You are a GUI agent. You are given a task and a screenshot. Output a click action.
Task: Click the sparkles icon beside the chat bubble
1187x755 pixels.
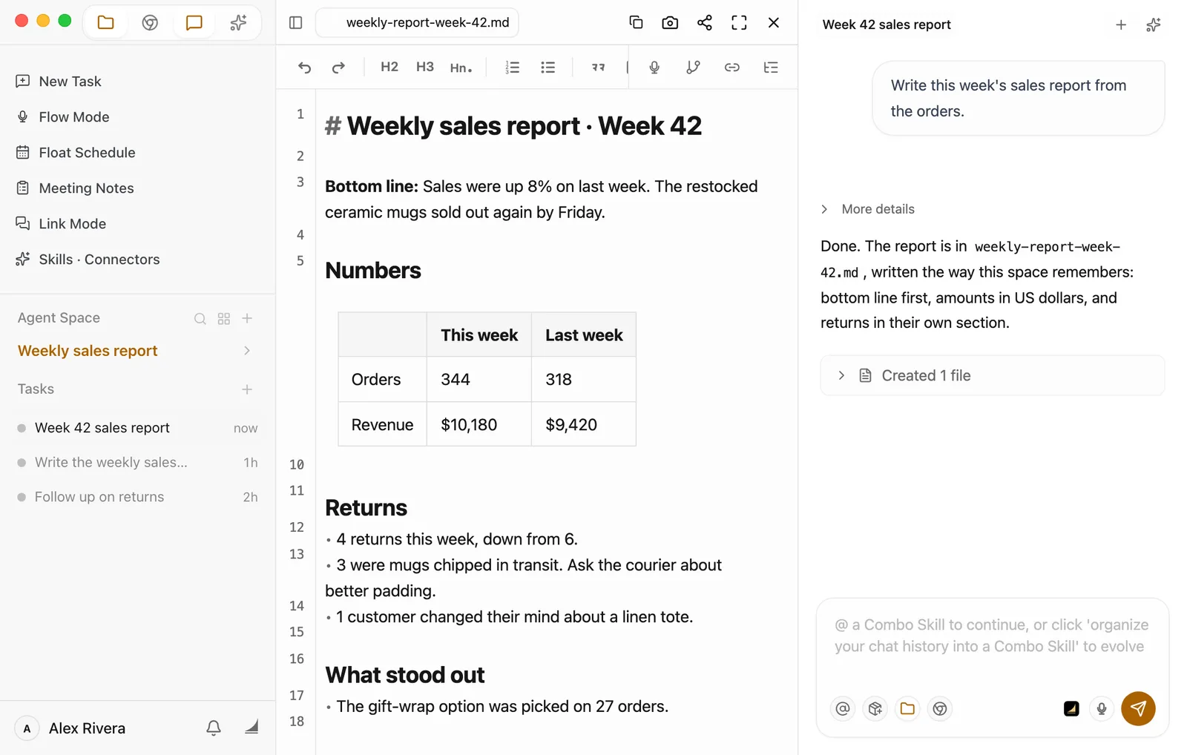coord(238,22)
